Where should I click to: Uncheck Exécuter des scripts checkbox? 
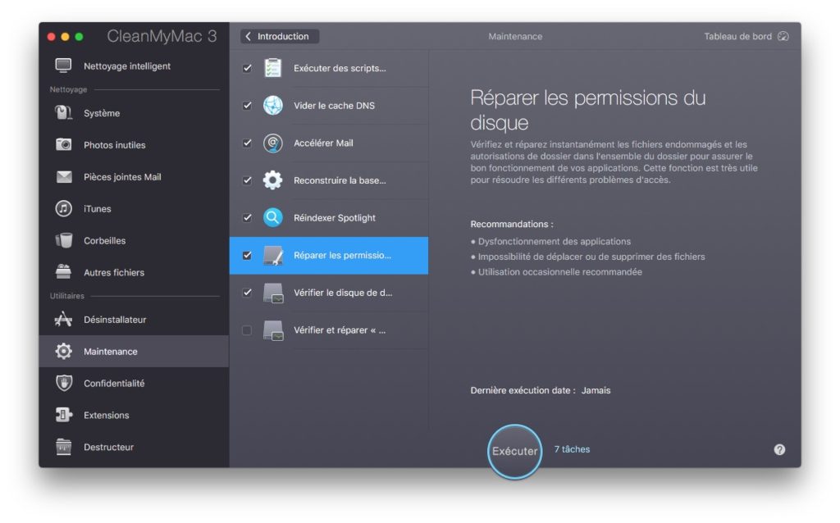coord(247,68)
